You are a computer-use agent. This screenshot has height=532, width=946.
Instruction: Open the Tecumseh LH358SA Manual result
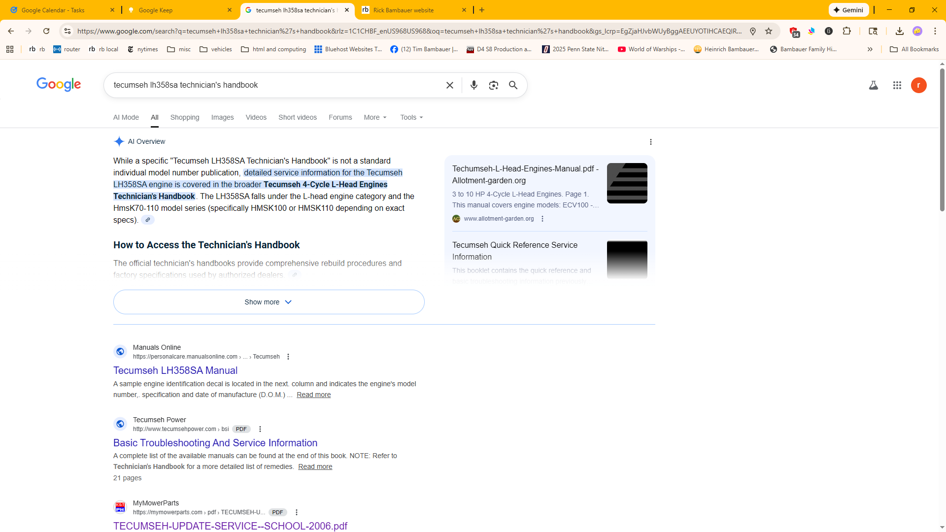[175, 370]
